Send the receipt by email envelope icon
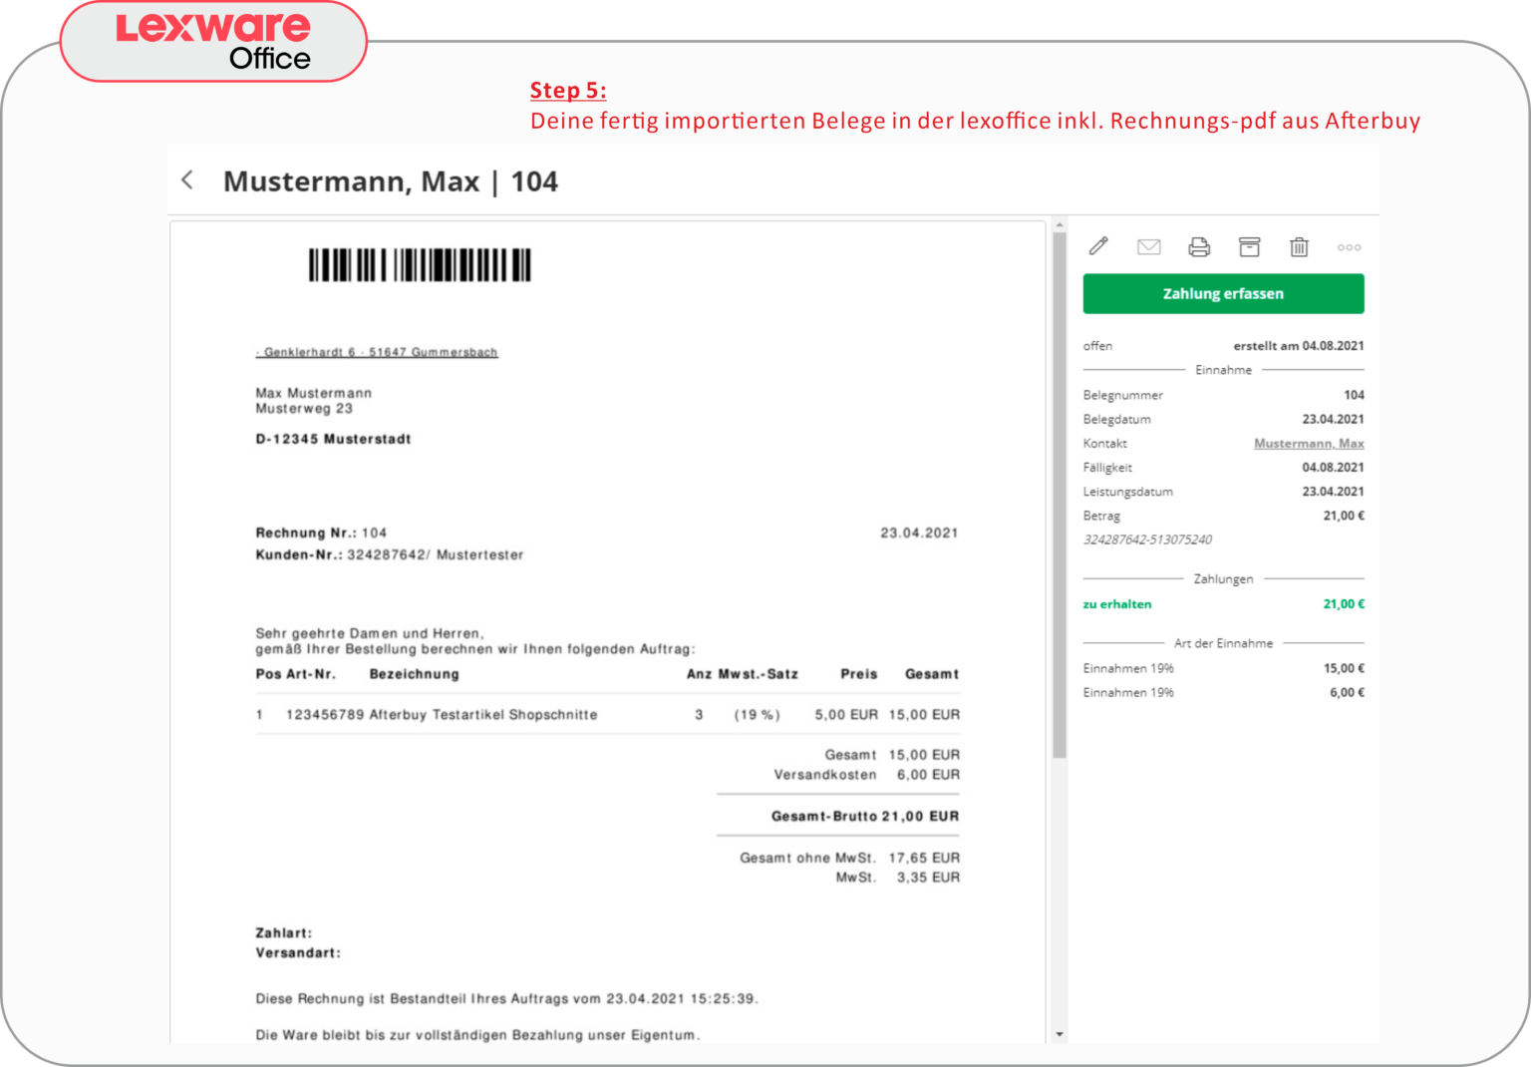This screenshot has width=1531, height=1067. click(1149, 247)
